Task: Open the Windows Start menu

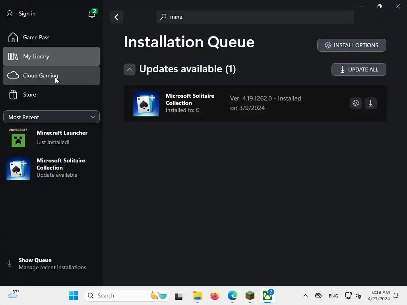Action: [x=73, y=295]
